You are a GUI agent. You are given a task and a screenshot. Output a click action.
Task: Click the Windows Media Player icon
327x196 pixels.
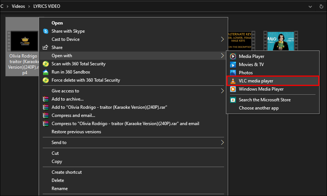(x=233, y=89)
